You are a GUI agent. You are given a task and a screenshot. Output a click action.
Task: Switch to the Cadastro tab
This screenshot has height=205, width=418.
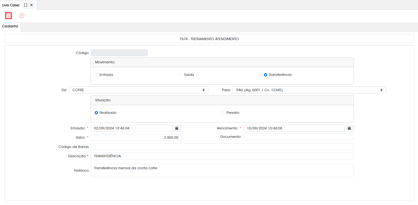tap(10, 26)
